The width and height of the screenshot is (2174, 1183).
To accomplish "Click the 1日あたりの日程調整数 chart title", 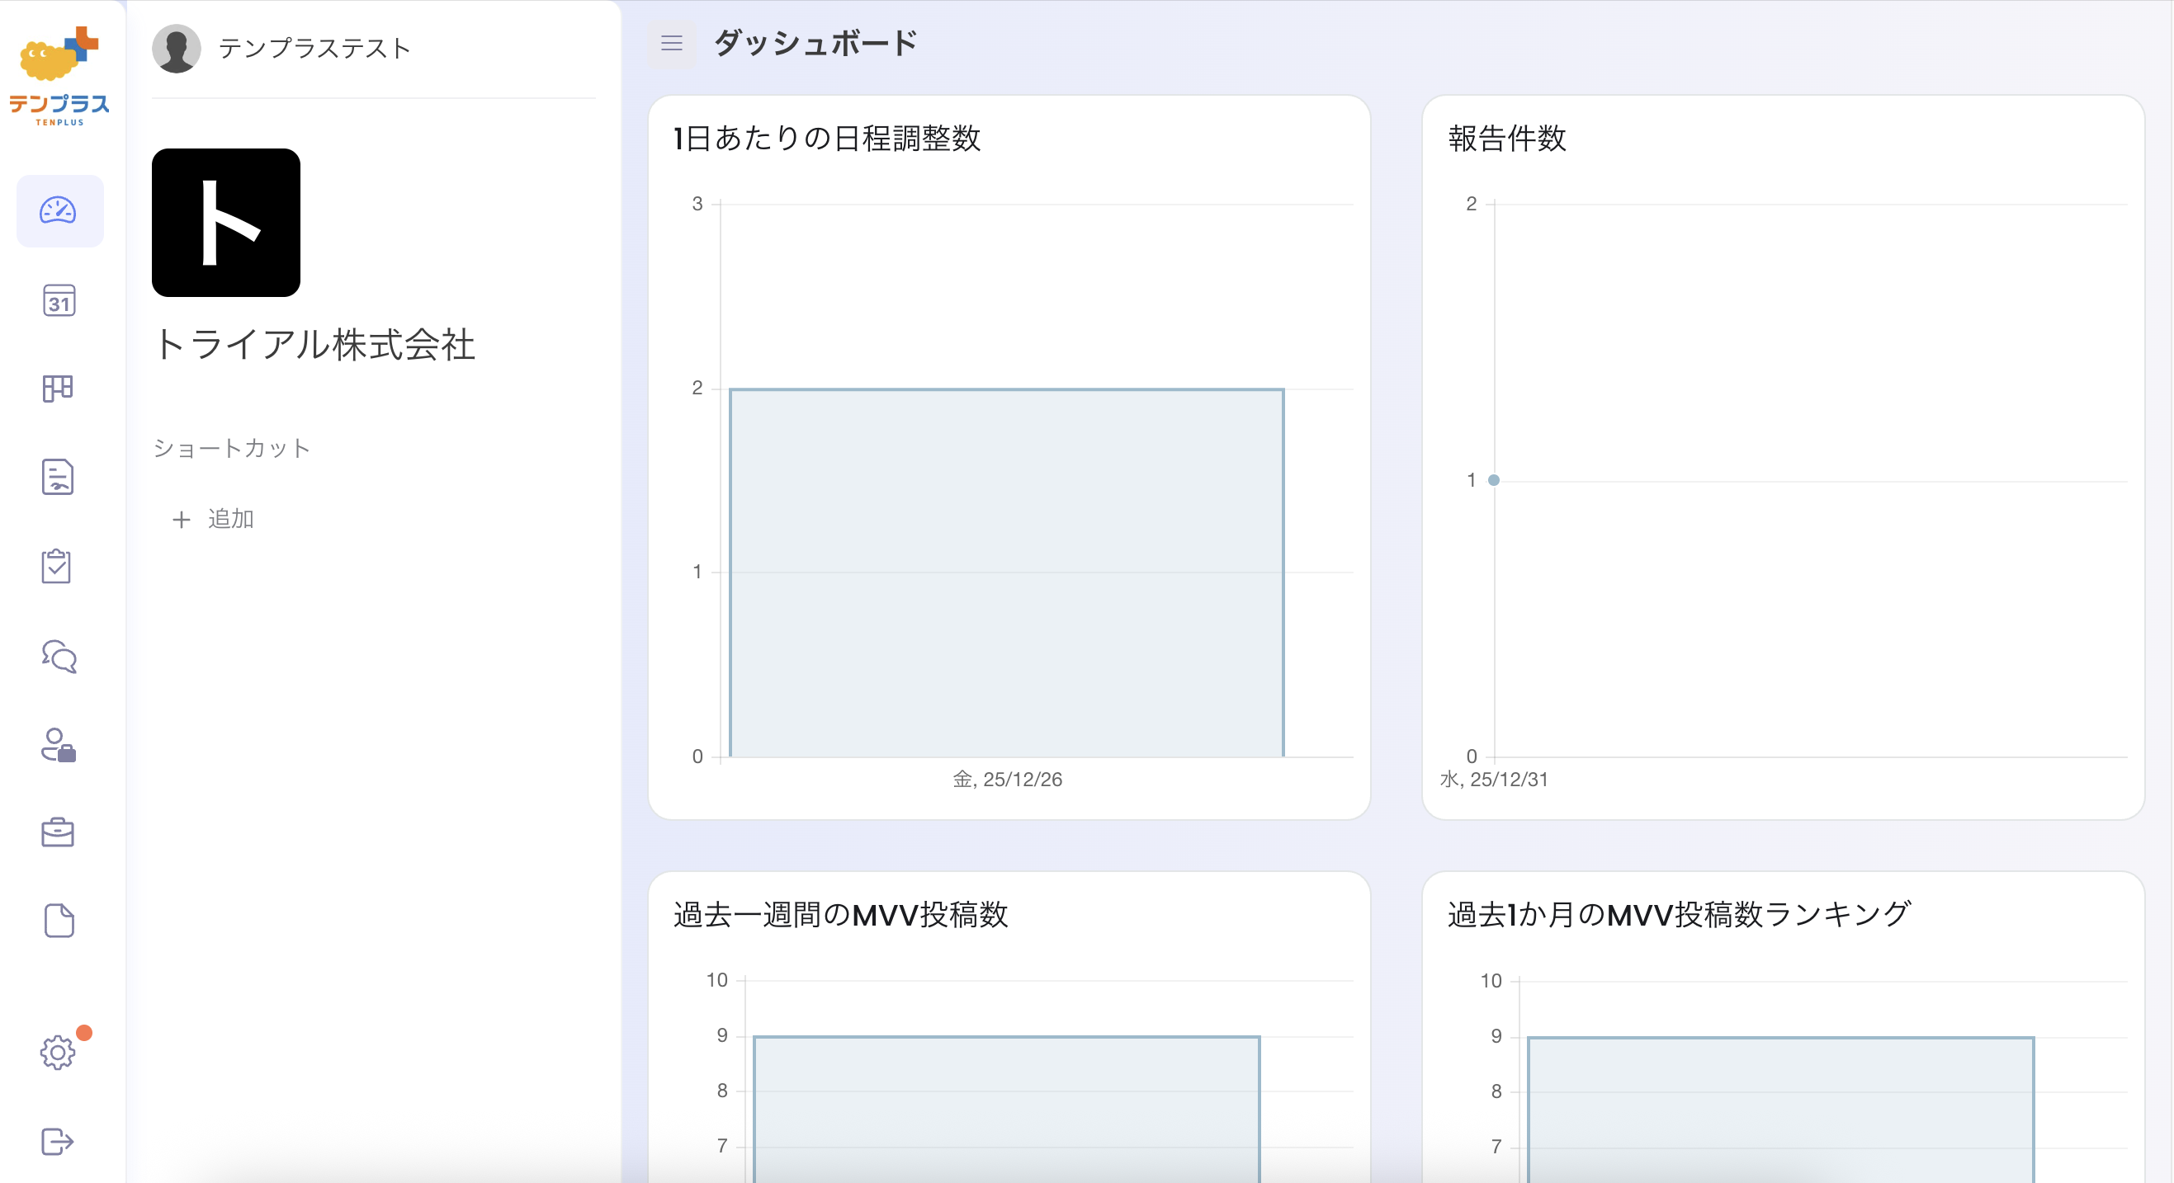I will point(827,138).
